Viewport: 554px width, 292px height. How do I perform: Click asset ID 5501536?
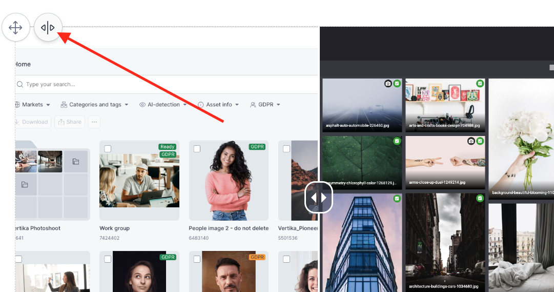click(x=288, y=238)
